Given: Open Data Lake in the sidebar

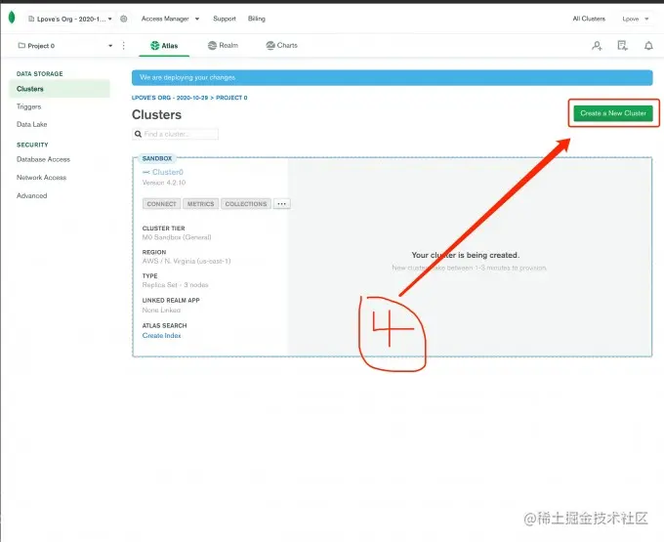Looking at the screenshot, I should [x=32, y=124].
